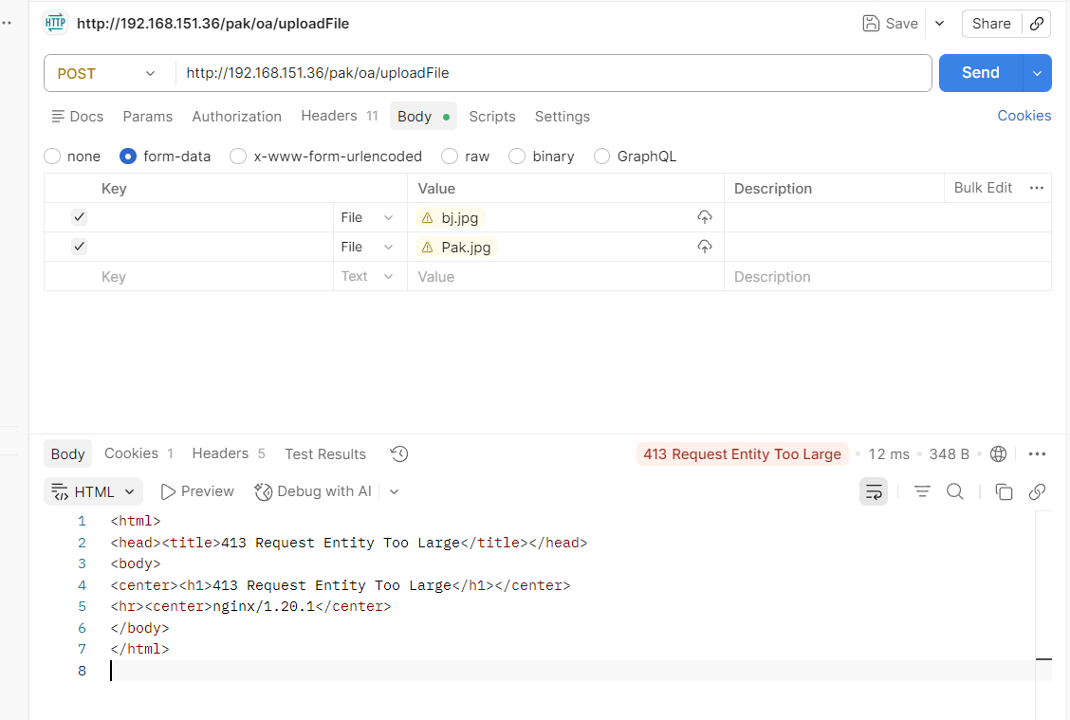Click the search icon in response toolbar

point(955,491)
